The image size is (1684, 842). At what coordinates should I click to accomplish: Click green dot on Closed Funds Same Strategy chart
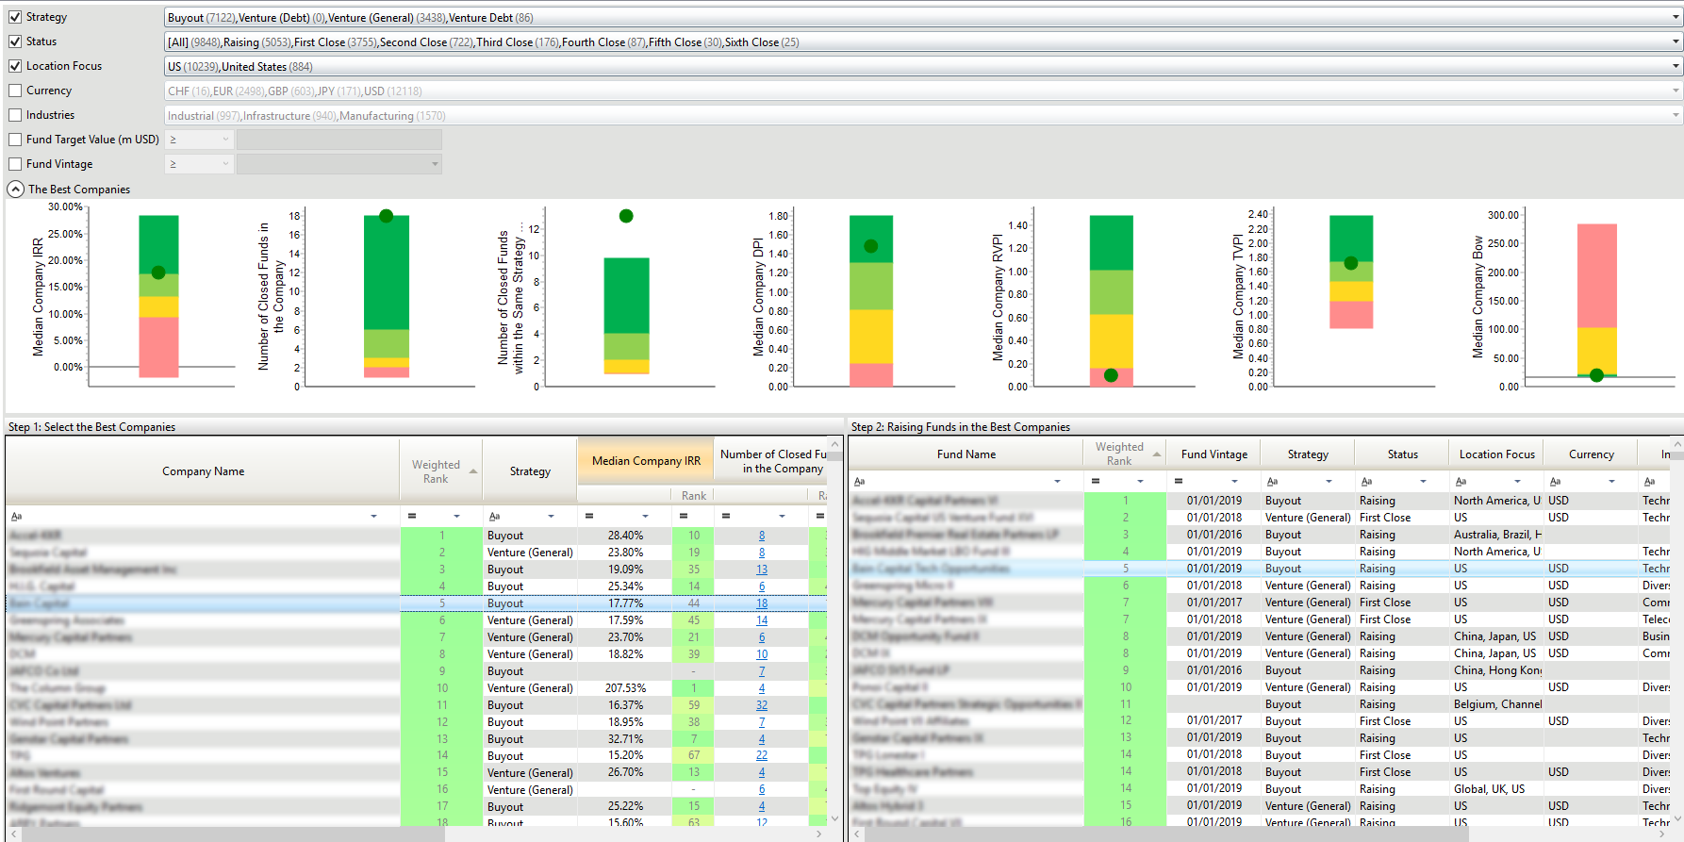[626, 216]
